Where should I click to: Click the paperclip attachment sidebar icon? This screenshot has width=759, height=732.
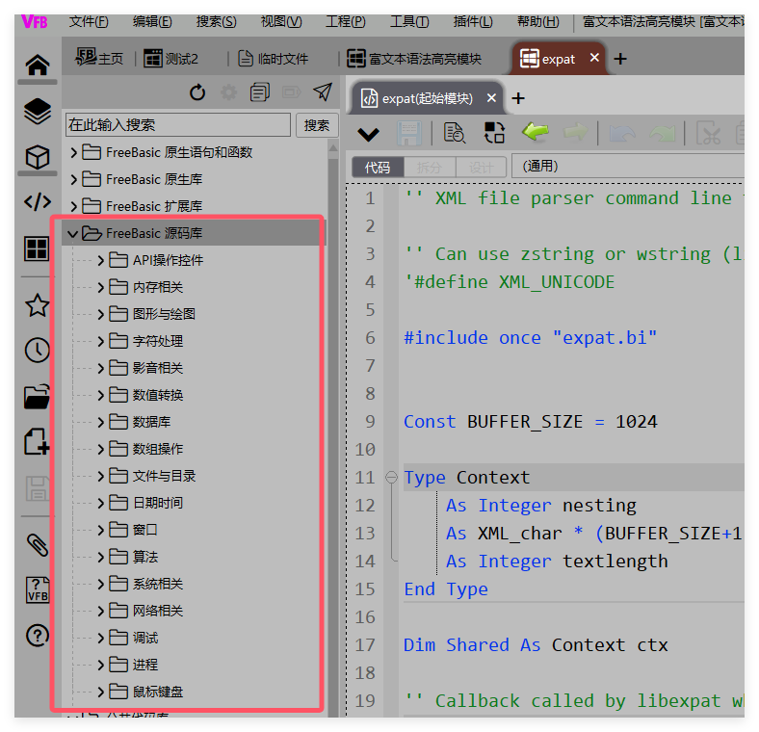point(38,544)
